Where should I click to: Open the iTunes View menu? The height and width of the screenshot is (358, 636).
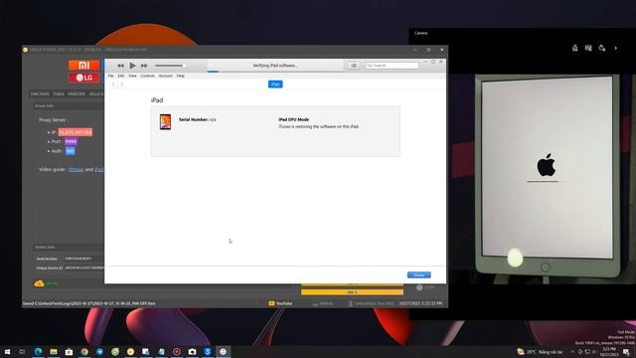[x=132, y=76]
